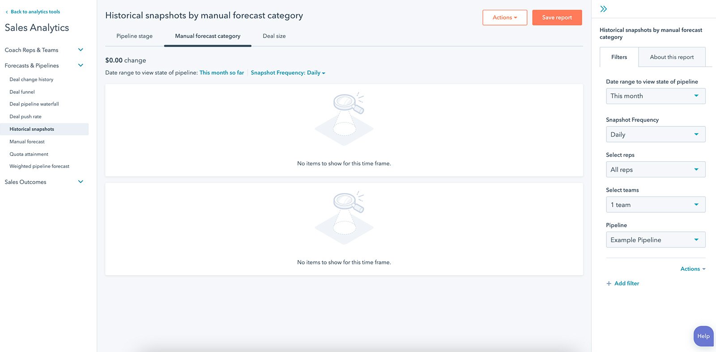This screenshot has height=352, width=716.
Task: Open the 1 team dropdown
Action: pos(656,205)
